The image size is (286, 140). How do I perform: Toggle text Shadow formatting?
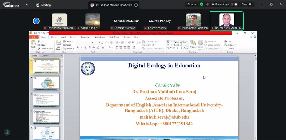[90, 47]
